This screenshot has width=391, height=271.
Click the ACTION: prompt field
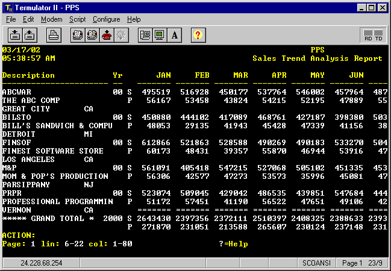(19, 235)
